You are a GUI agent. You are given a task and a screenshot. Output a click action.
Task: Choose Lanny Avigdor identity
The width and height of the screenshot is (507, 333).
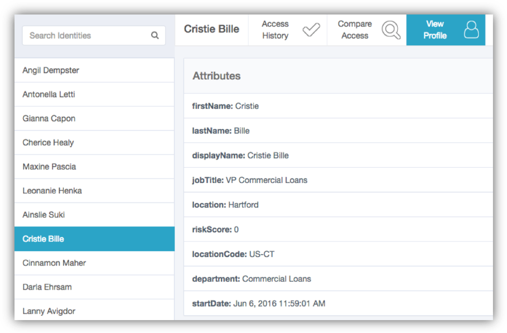94,311
